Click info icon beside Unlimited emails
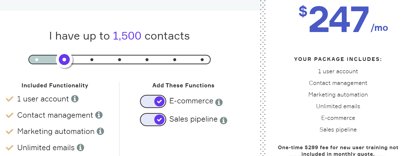408x156 pixels. point(80,148)
